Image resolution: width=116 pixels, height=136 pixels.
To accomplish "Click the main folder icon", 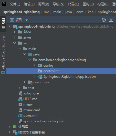I will [25, 49].
